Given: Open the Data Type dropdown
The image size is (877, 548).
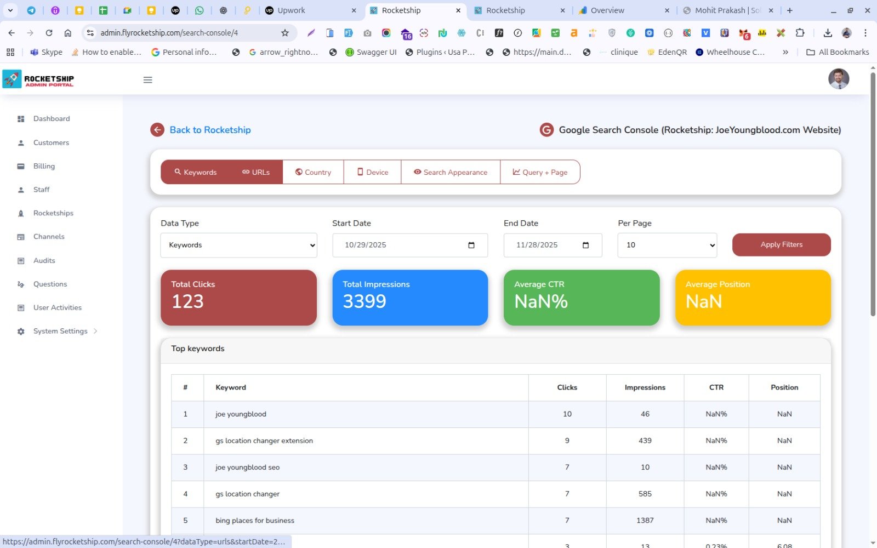Looking at the screenshot, I should click(238, 245).
